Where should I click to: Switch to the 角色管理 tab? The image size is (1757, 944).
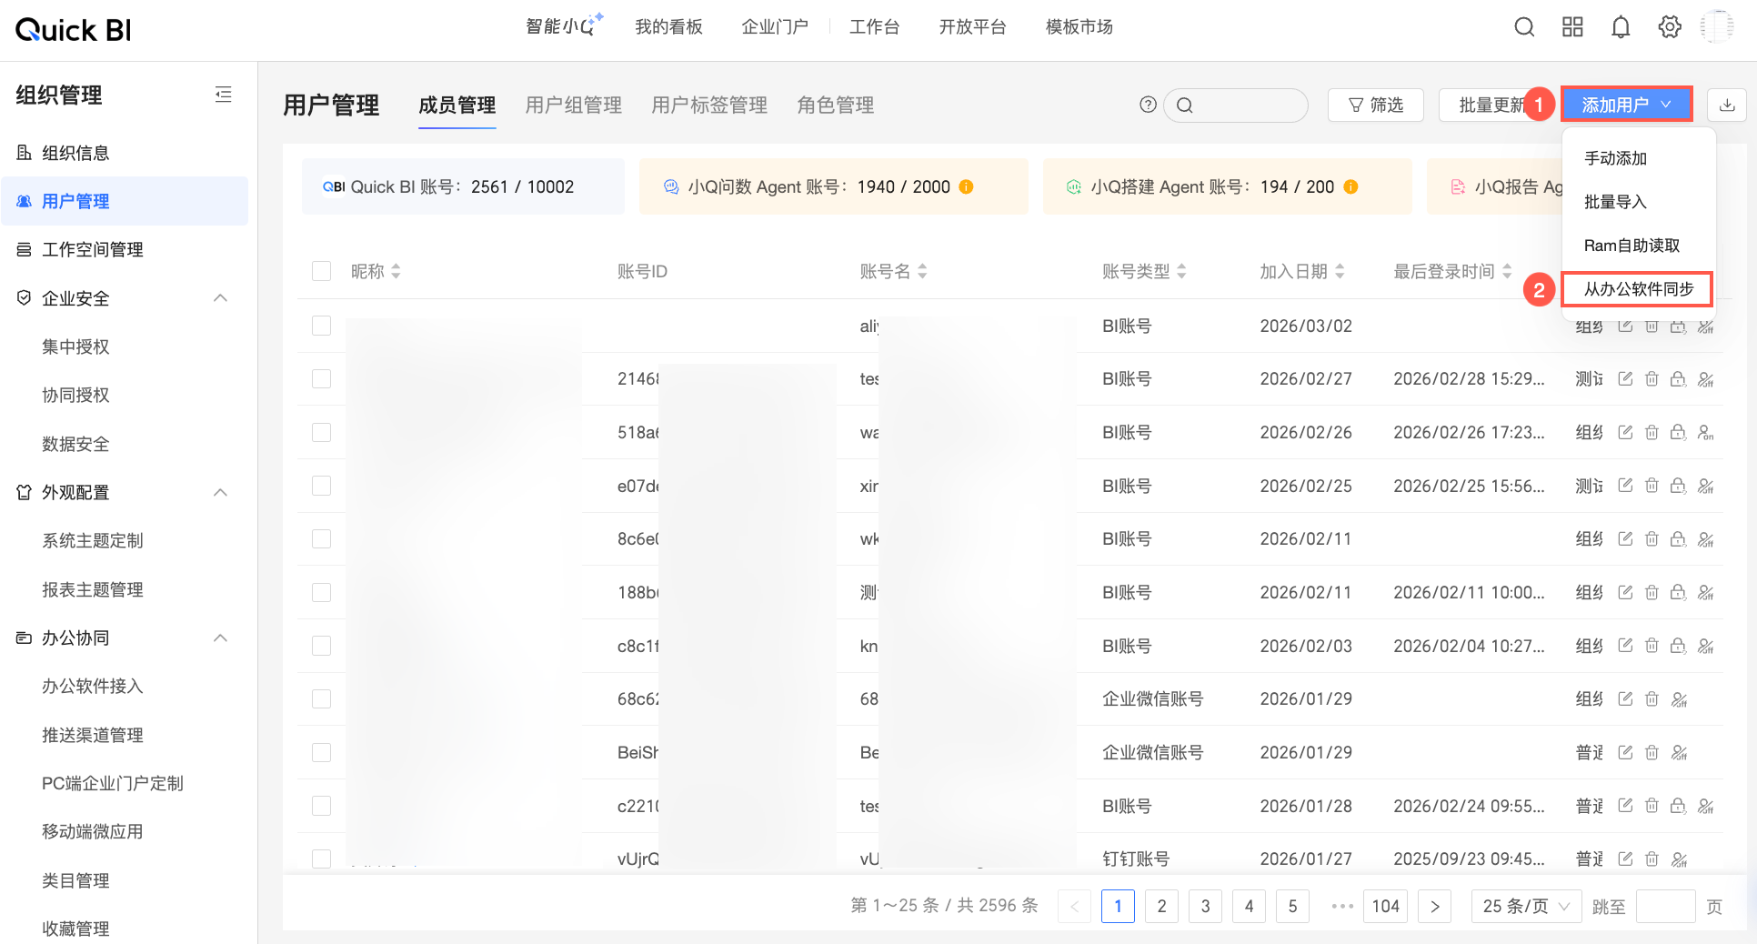(836, 105)
